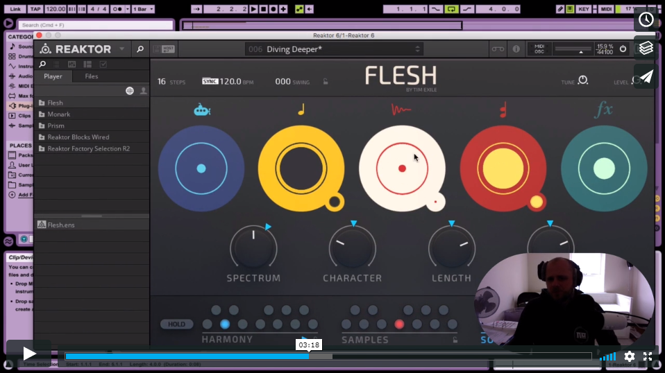Open video player settings gear
This screenshot has width=665, height=373.
point(630,356)
